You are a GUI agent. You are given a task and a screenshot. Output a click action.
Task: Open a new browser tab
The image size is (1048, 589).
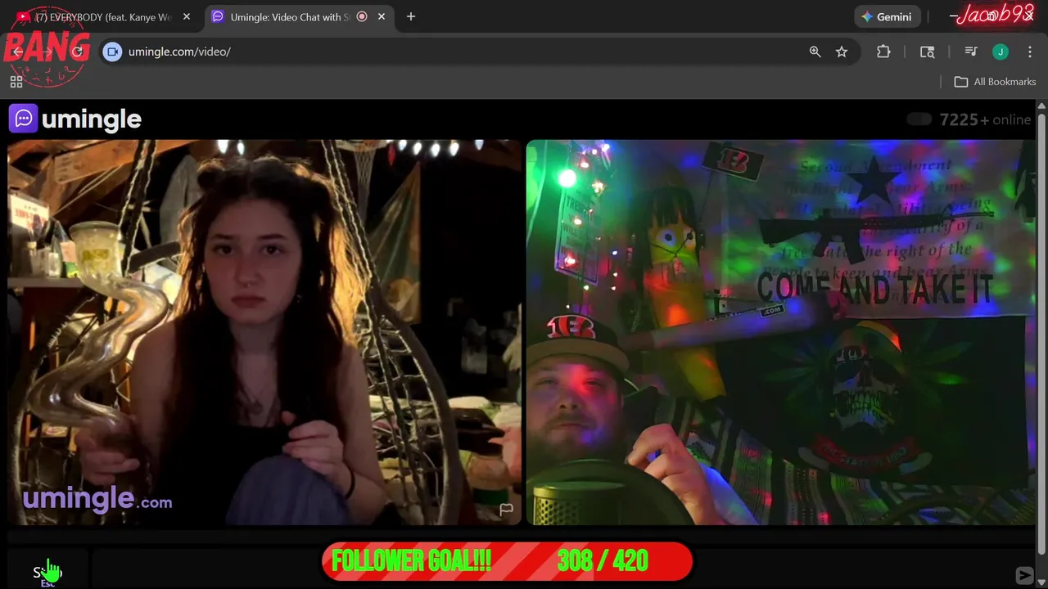coord(411,16)
